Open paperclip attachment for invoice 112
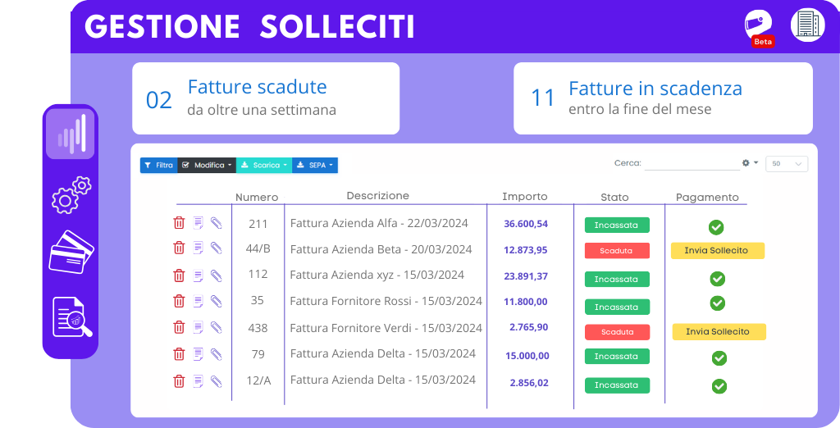The width and height of the screenshot is (840, 428). tap(216, 275)
